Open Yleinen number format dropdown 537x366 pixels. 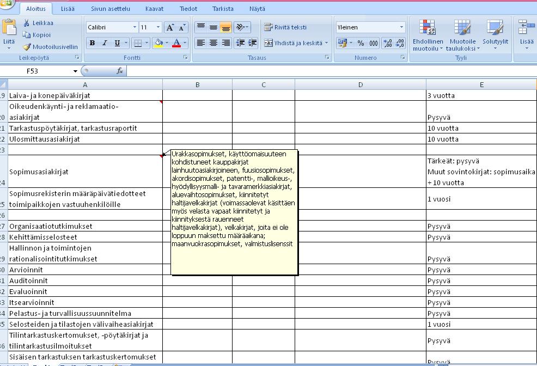(401, 27)
